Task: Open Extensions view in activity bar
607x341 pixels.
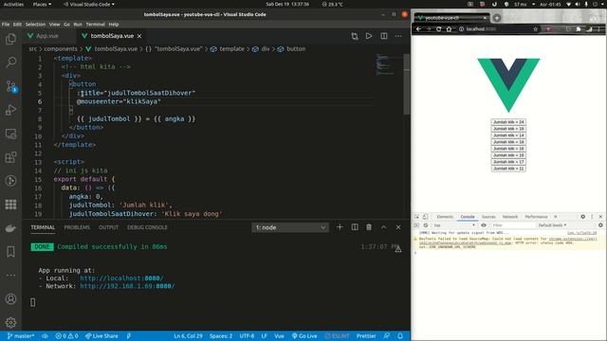Action: pos(10,157)
